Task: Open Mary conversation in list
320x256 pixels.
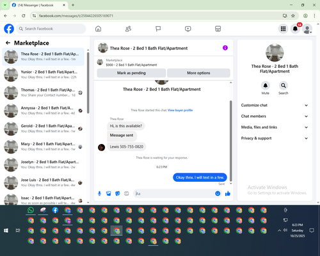Action: [44, 147]
